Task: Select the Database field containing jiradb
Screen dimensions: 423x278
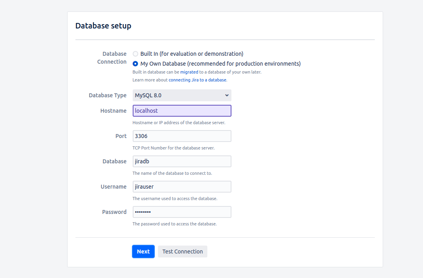Action: pyautogui.click(x=182, y=161)
